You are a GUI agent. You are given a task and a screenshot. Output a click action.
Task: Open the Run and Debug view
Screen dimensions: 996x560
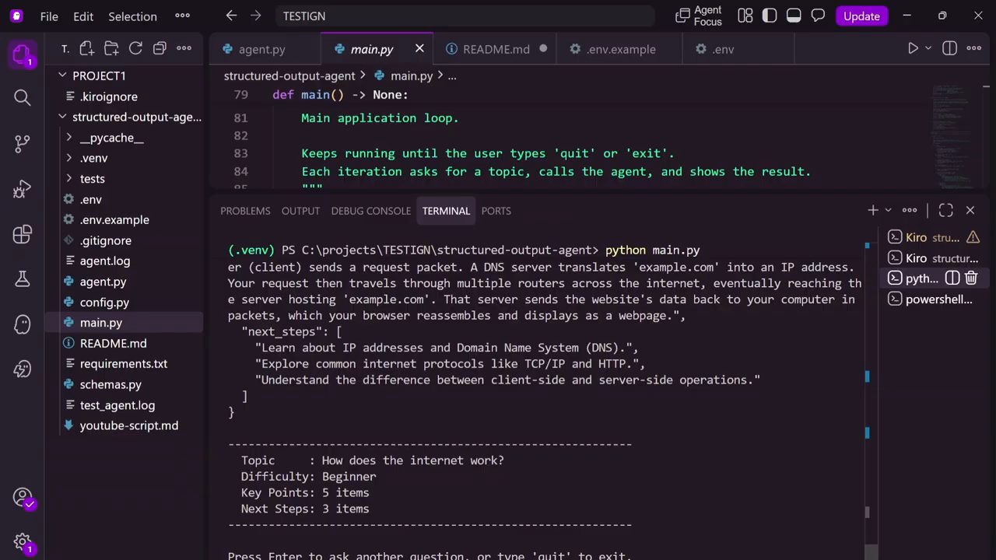click(x=22, y=189)
